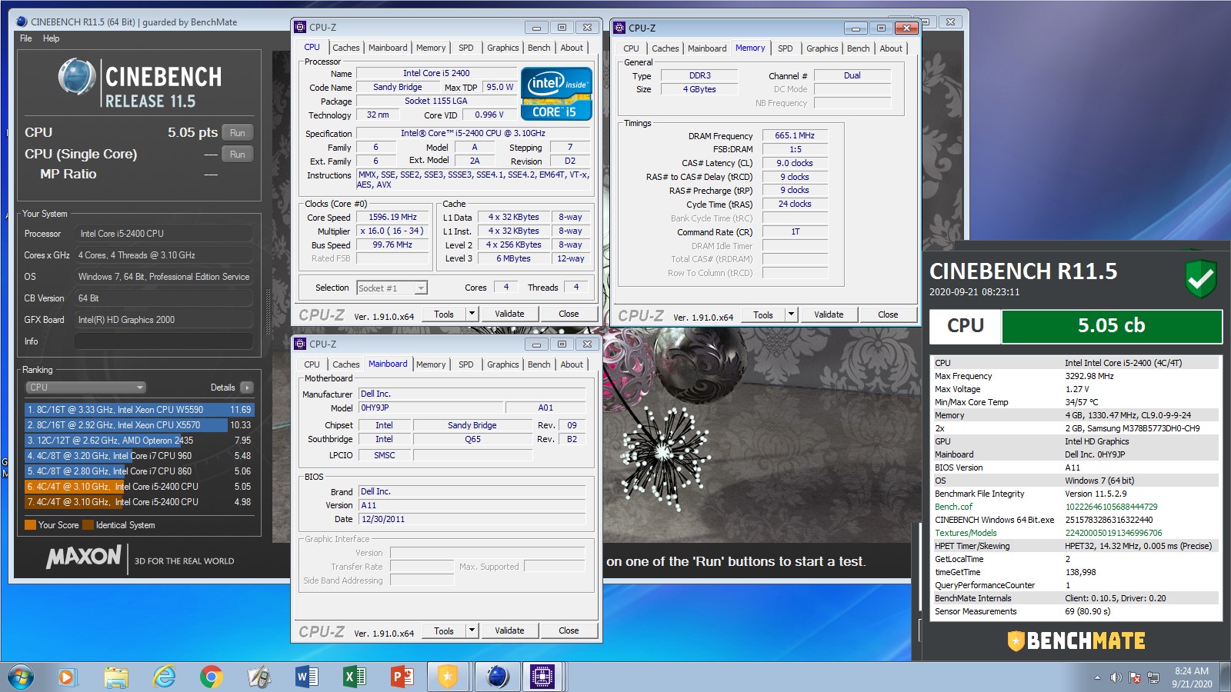
Task: Click Core Speed value 1596.19 MHz
Action: point(392,218)
